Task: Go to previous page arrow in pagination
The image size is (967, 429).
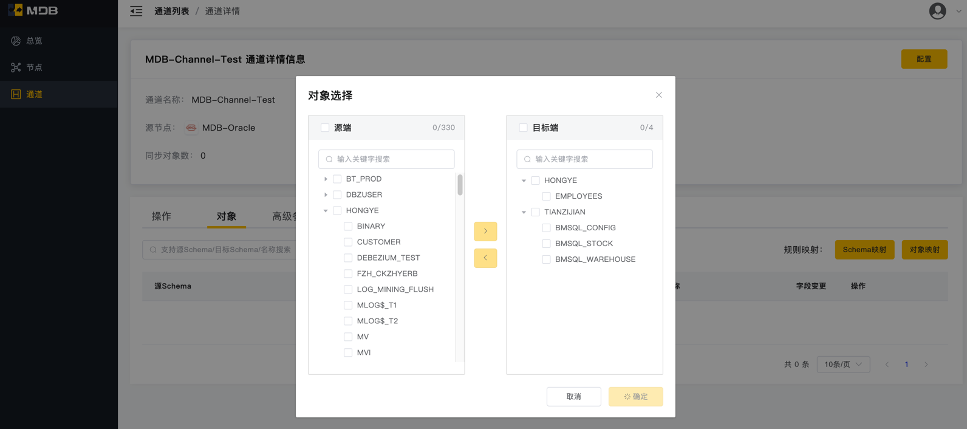Action: 887,365
